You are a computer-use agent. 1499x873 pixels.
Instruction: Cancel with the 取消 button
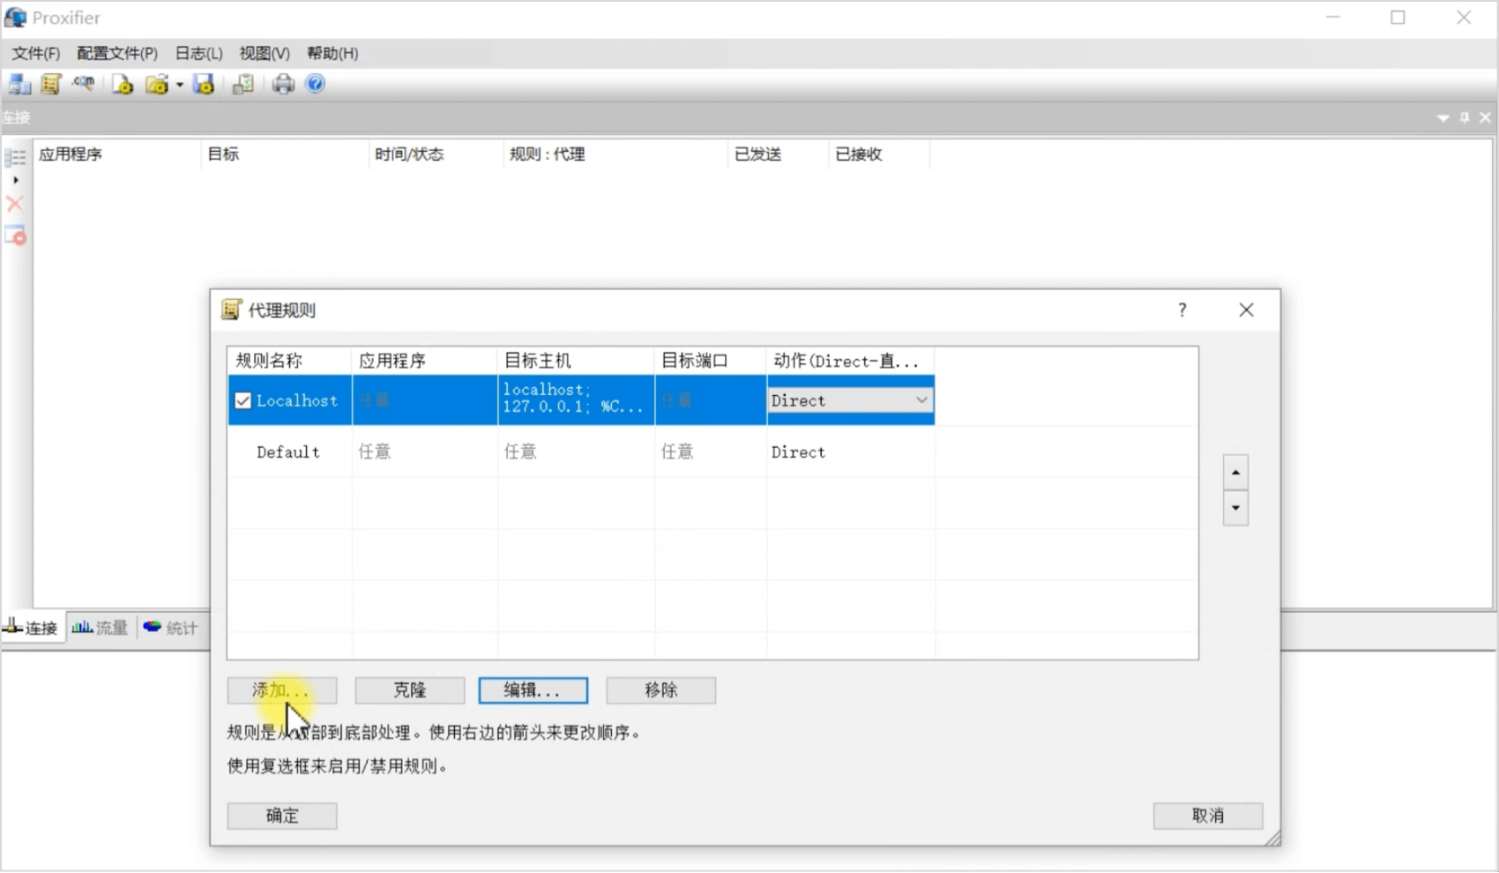1208,816
